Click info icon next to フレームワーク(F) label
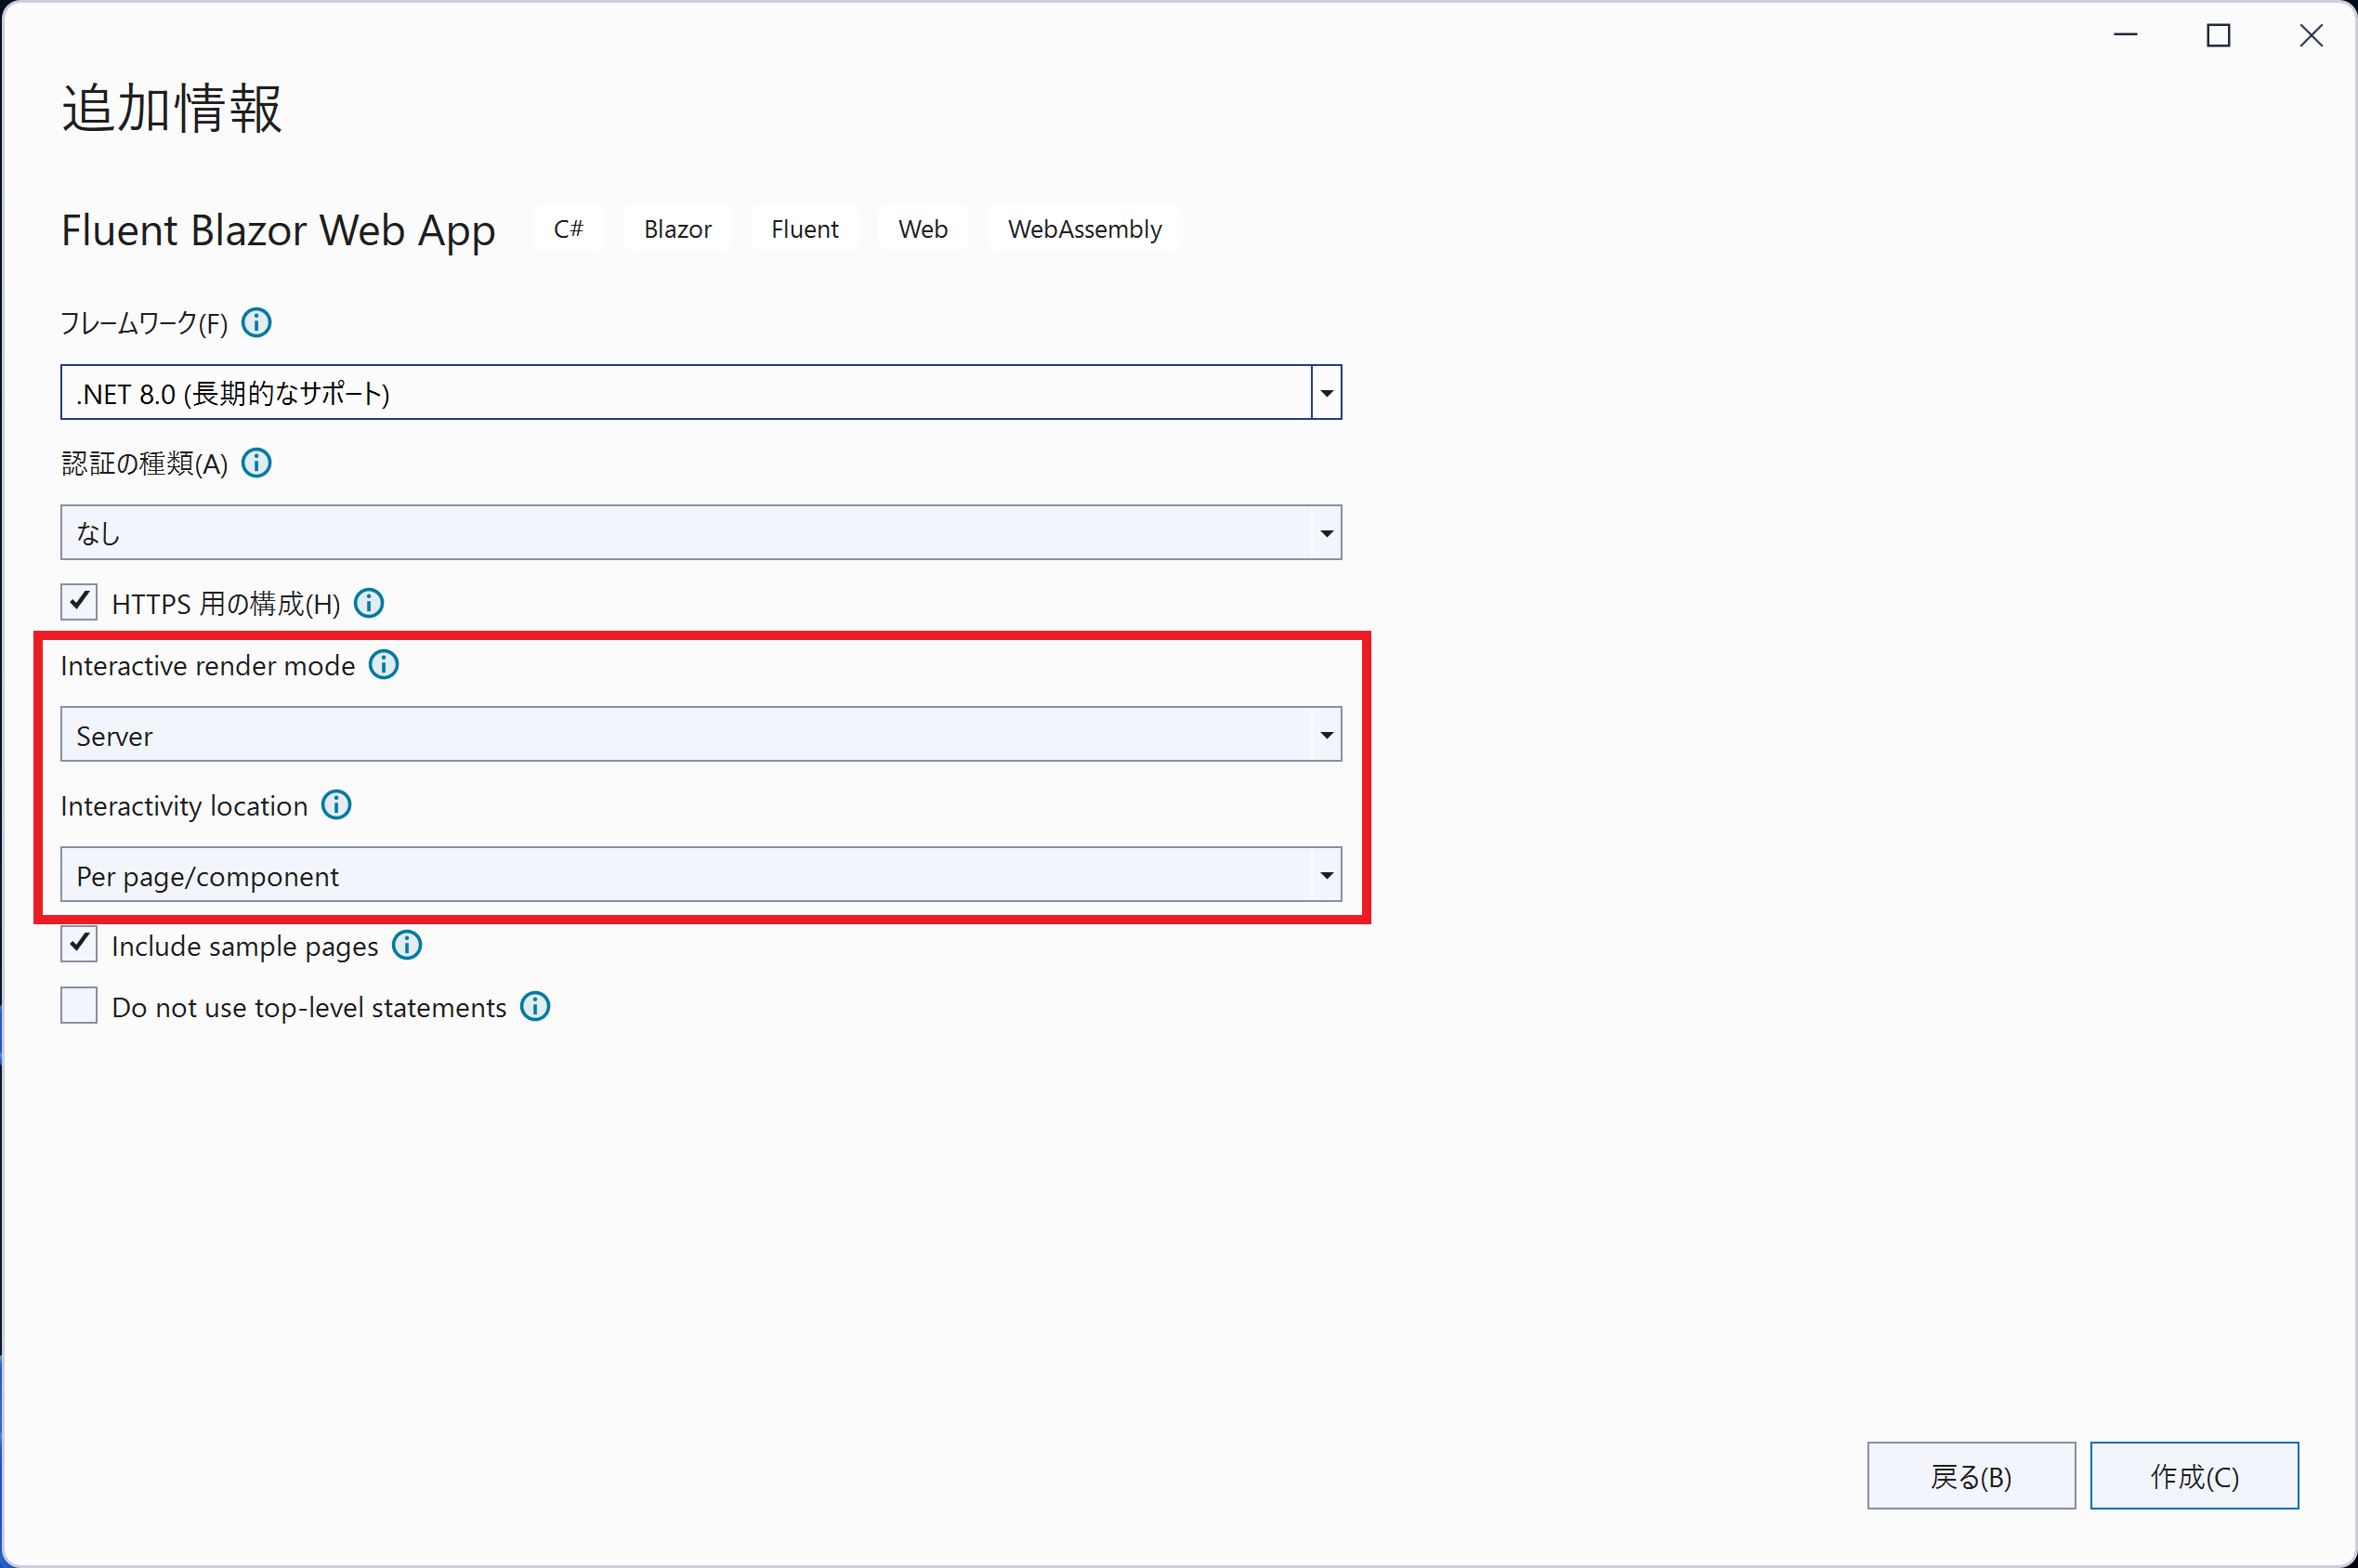 pos(257,323)
